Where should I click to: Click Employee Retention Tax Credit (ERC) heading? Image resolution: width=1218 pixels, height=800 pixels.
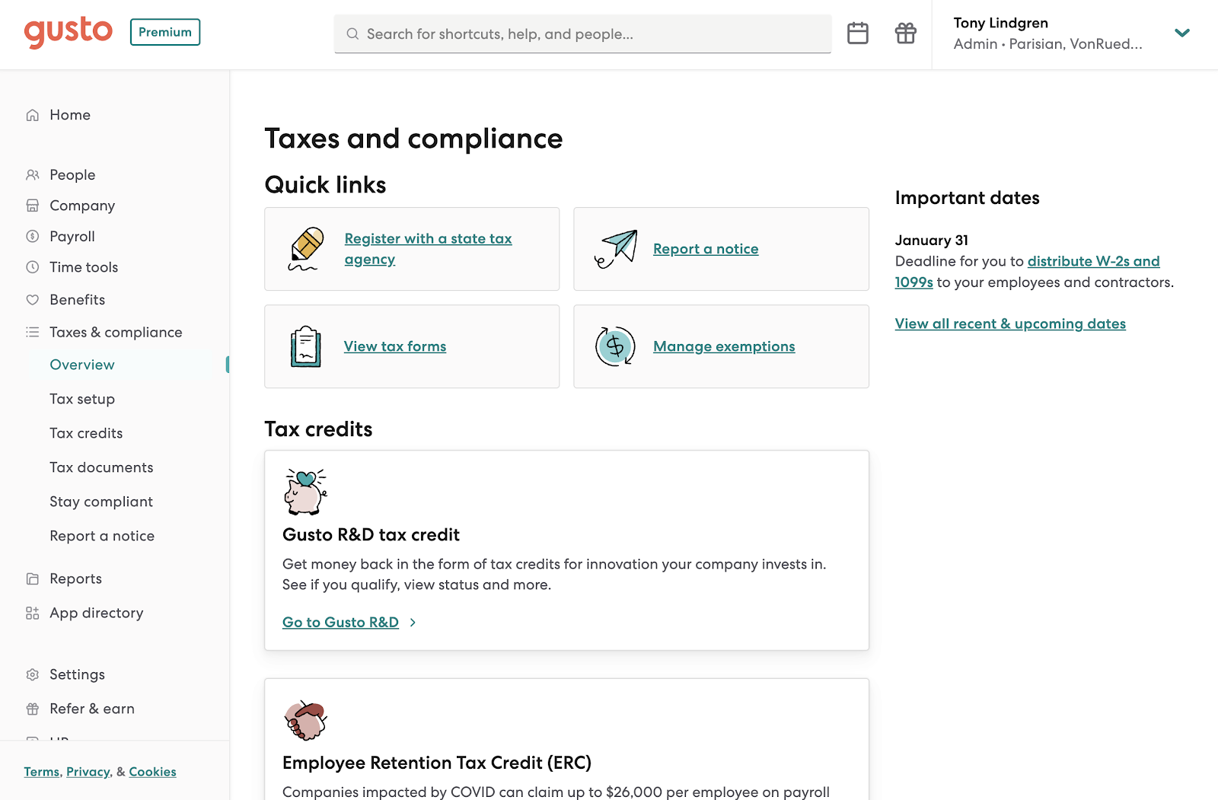[x=437, y=763]
